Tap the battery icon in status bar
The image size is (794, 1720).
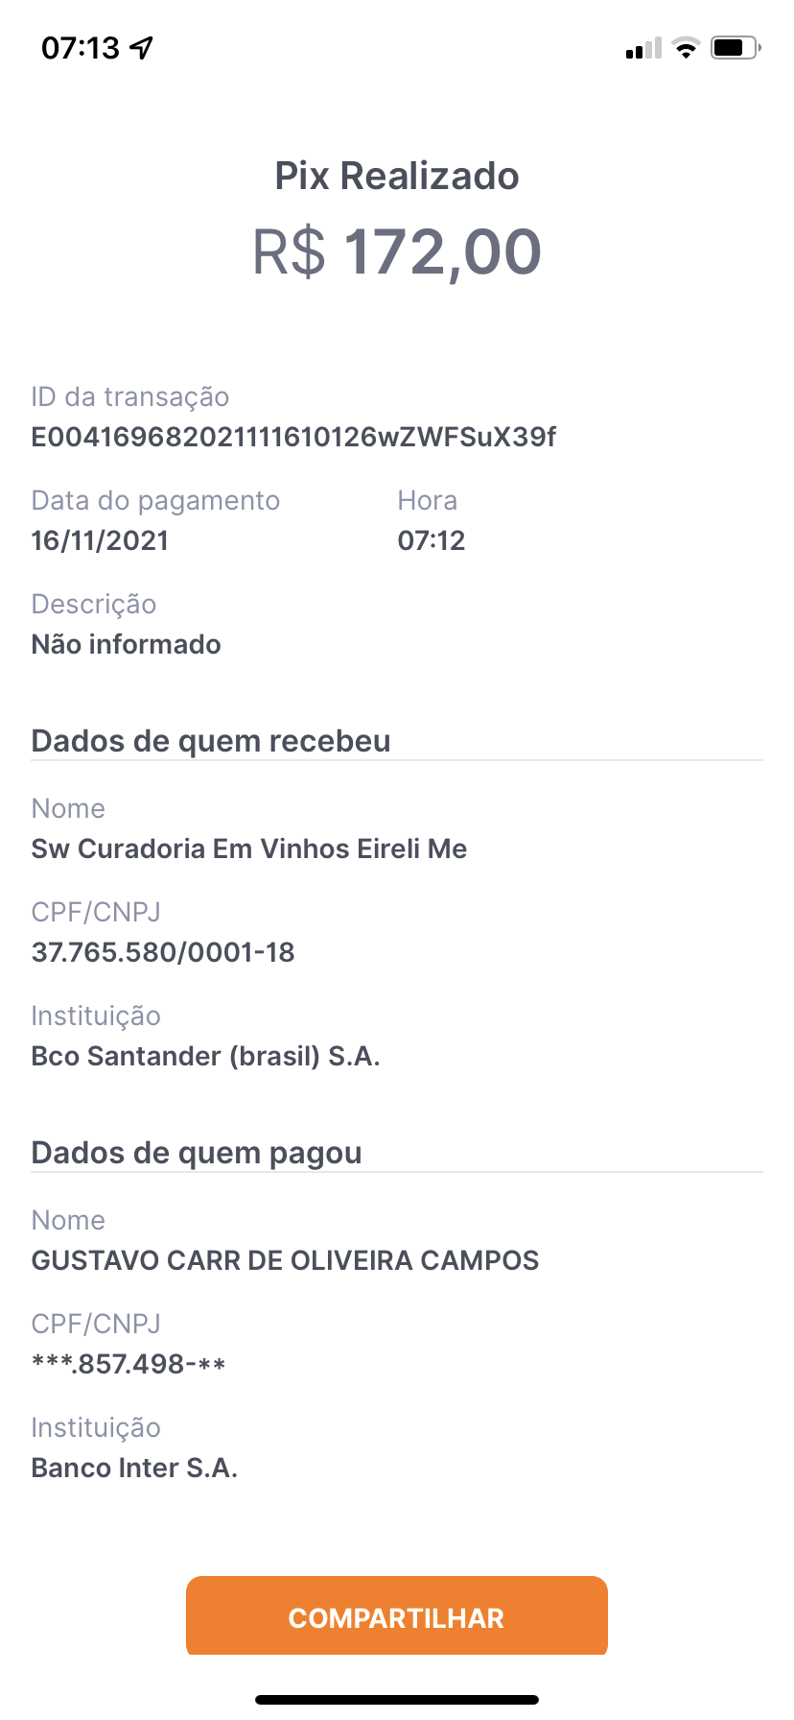[x=735, y=47]
